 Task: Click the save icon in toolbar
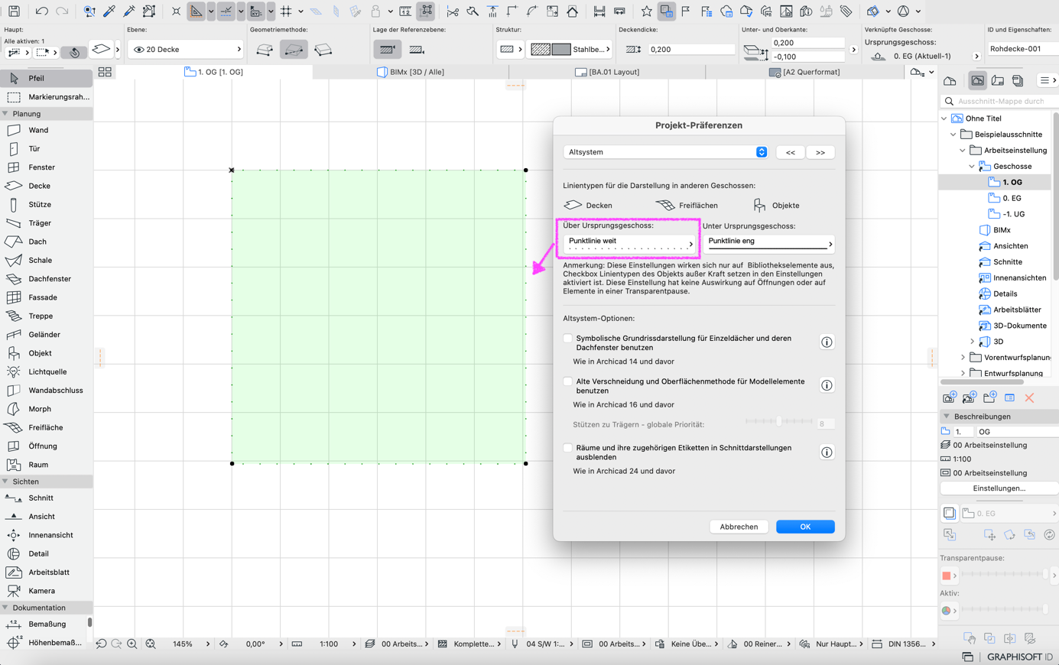tap(14, 11)
